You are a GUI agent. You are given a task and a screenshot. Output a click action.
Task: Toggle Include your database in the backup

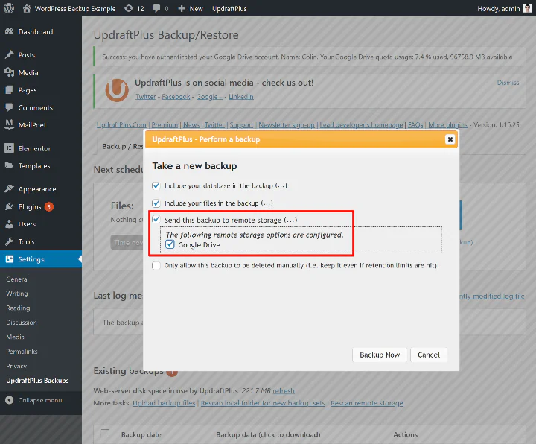coord(156,185)
